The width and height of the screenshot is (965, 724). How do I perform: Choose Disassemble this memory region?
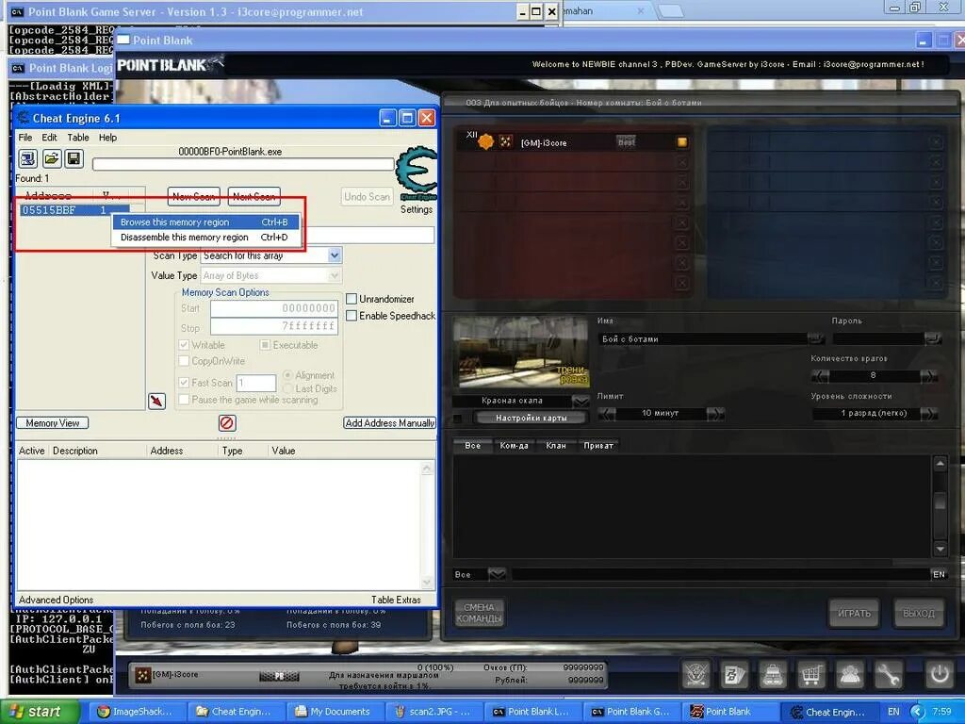coord(205,237)
